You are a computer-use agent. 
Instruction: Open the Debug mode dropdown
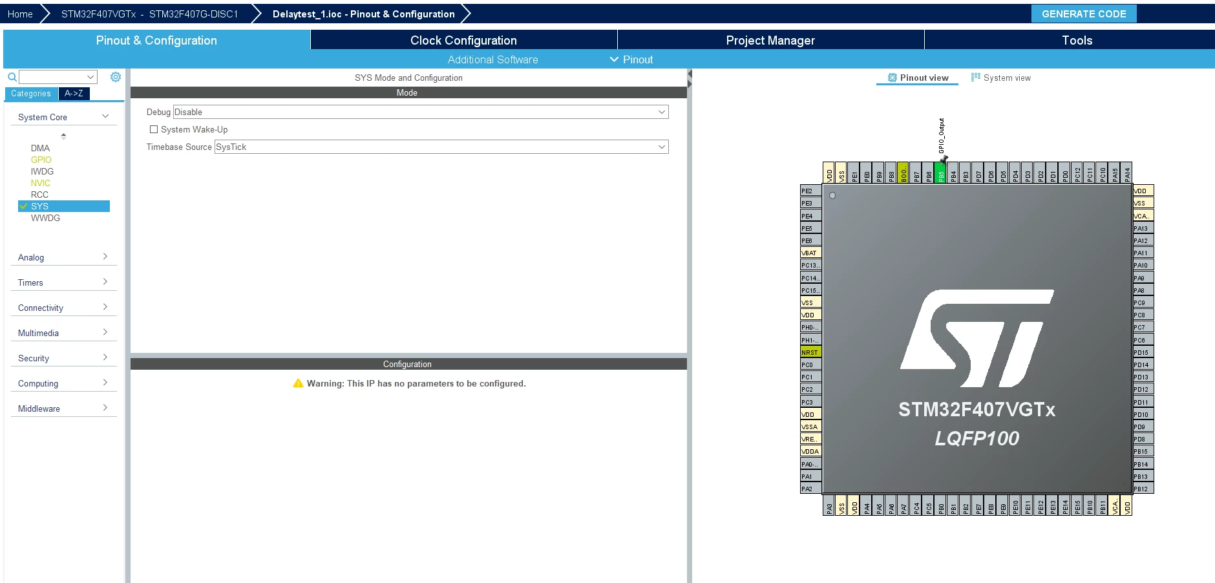coord(421,112)
